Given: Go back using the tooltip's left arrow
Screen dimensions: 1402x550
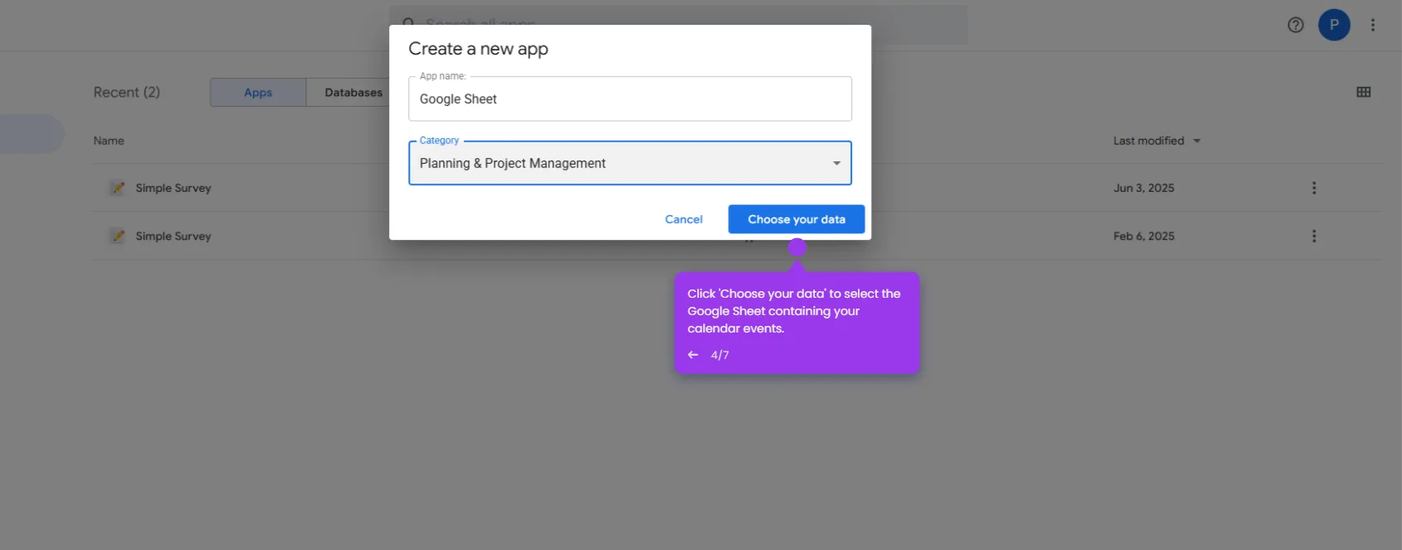Looking at the screenshot, I should click(x=693, y=355).
